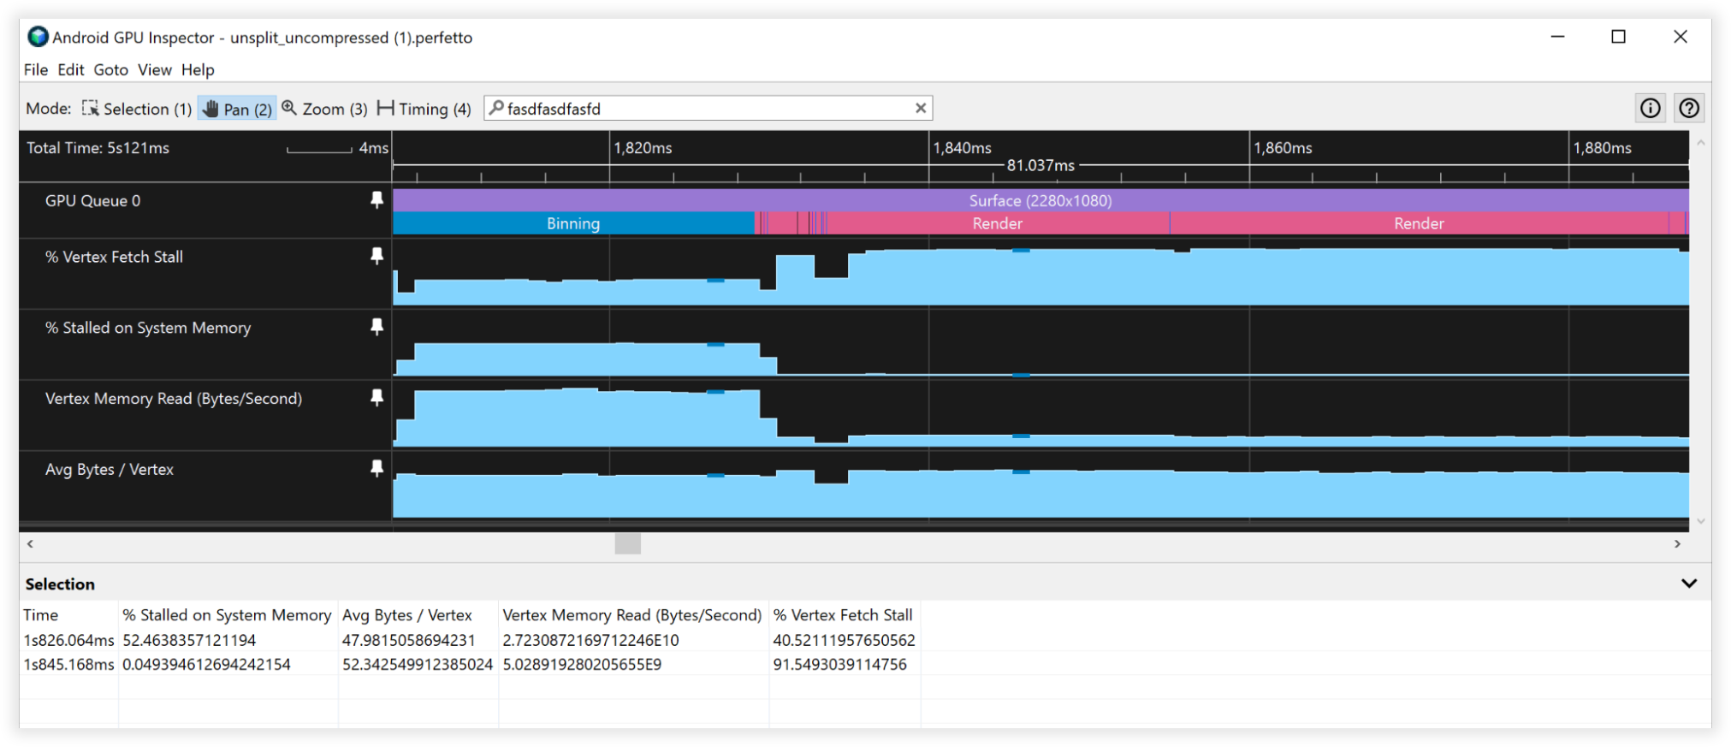Enable Timing mode
The image size is (1731, 747).
[424, 109]
